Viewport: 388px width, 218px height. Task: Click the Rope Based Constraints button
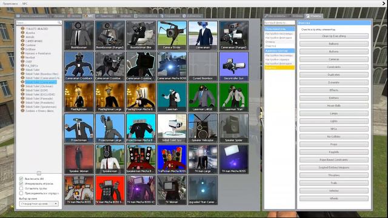[x=334, y=160]
